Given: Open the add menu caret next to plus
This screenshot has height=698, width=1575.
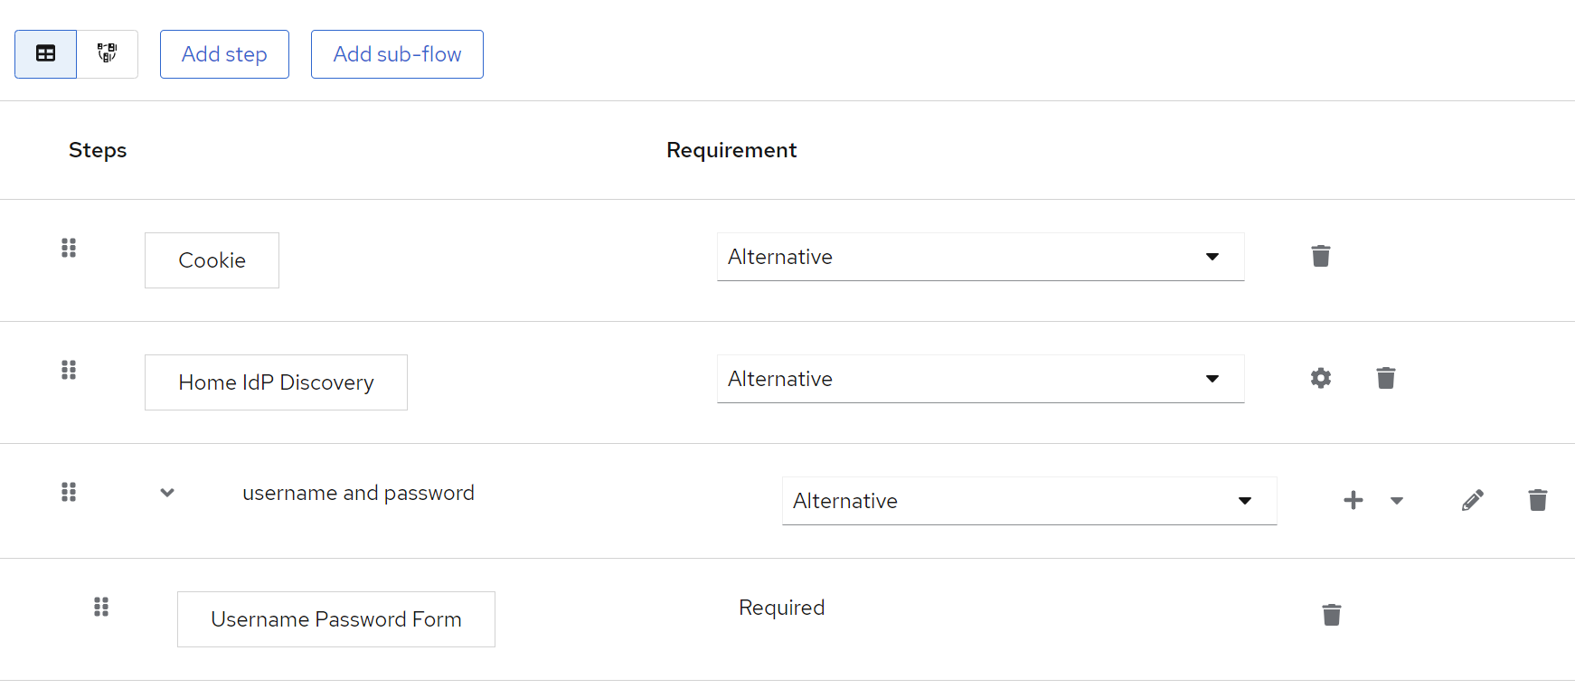Looking at the screenshot, I should (1396, 501).
